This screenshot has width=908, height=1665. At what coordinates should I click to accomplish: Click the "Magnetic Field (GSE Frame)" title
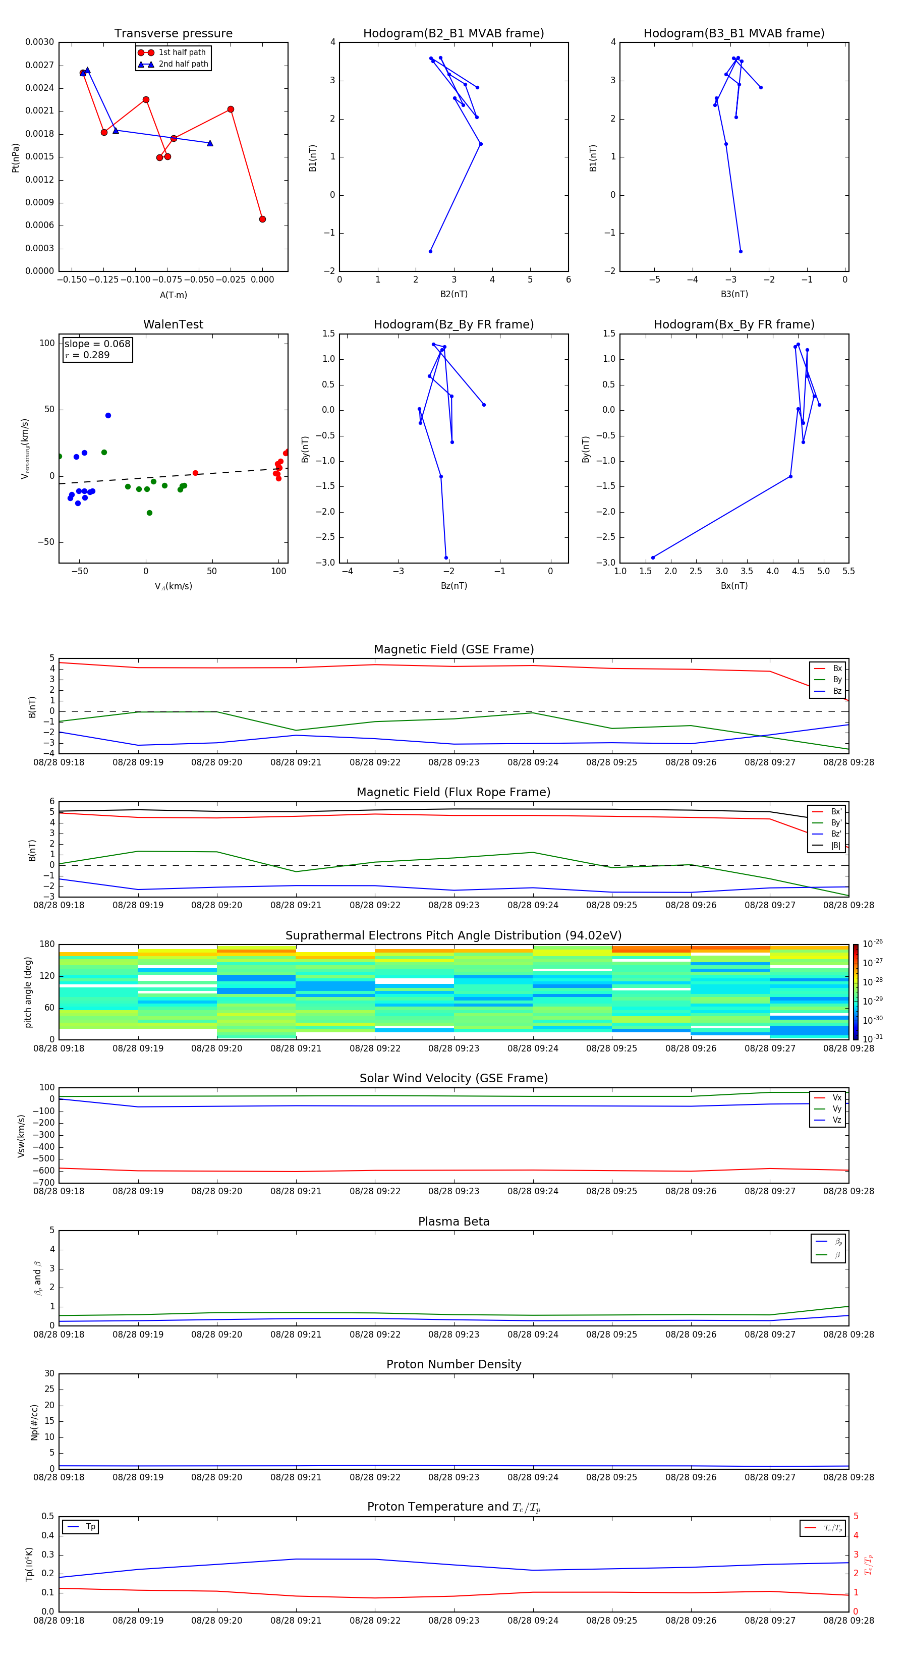[x=453, y=649]
